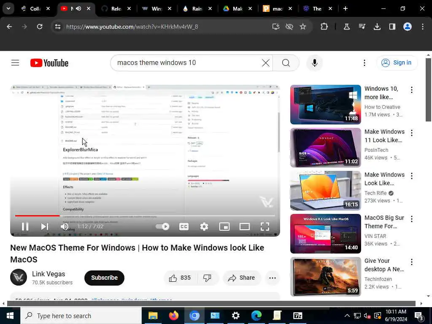Open a new browser tab
The image size is (432, 324).
pyautogui.click(x=345, y=8)
